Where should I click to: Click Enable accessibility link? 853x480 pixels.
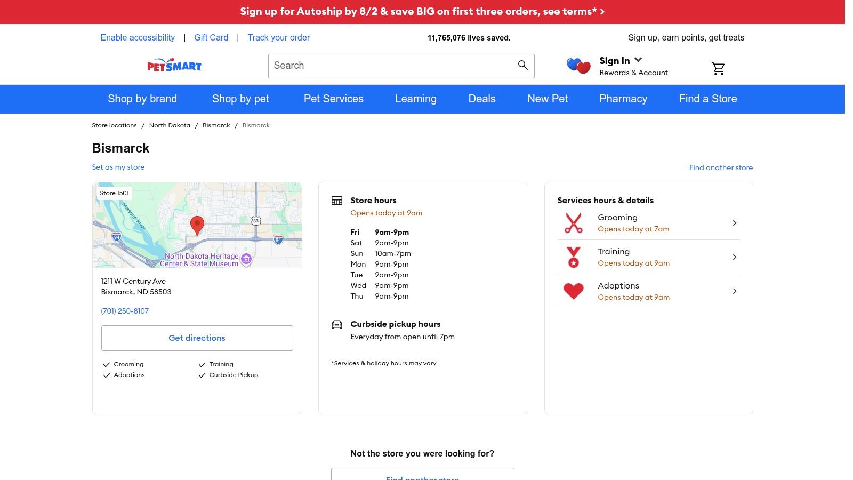click(138, 37)
